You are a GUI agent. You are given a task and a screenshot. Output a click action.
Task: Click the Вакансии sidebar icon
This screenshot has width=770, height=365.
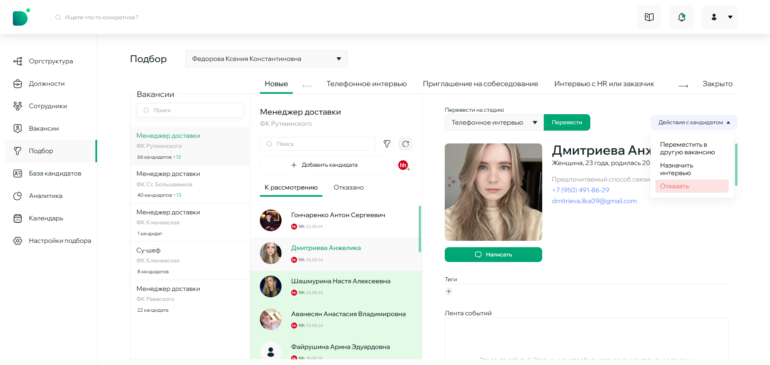click(x=18, y=129)
